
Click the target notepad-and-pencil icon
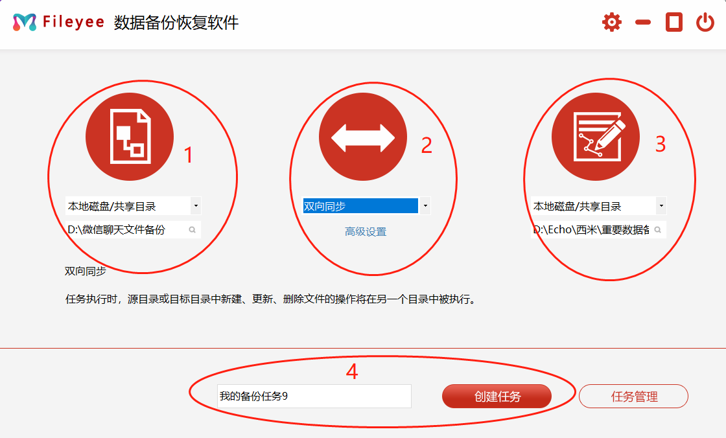tap(595, 137)
